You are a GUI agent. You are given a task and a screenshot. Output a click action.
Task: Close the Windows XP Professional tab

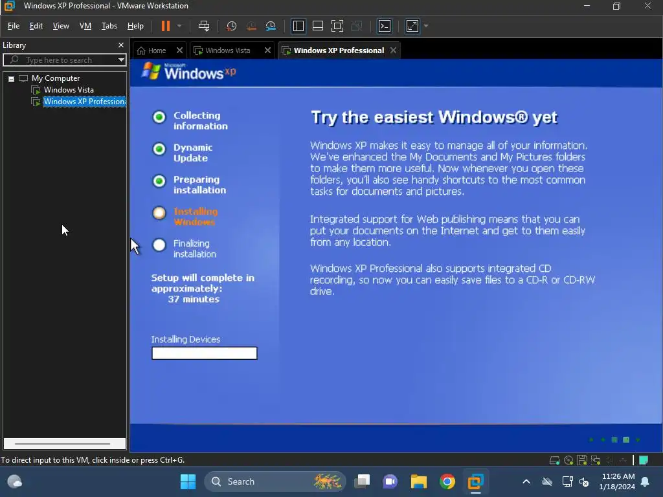coord(393,50)
